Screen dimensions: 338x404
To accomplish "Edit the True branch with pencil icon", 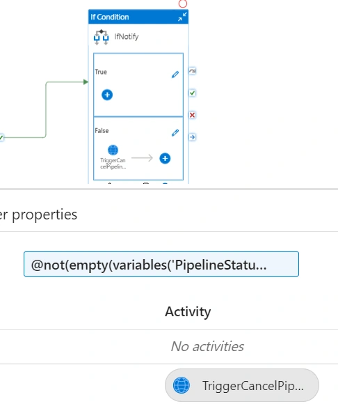I will pos(175,75).
